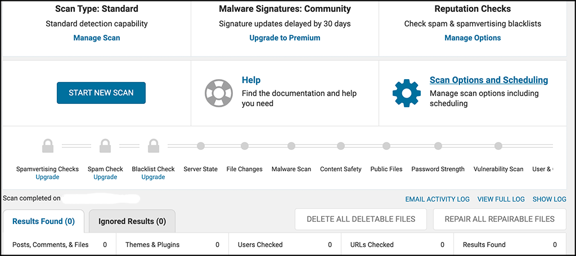
Task: Expand the scan log with Show Log
Action: [x=549, y=199]
